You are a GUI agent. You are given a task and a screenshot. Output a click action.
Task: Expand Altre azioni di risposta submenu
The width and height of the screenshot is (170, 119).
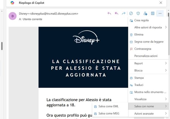[x=148, y=28]
